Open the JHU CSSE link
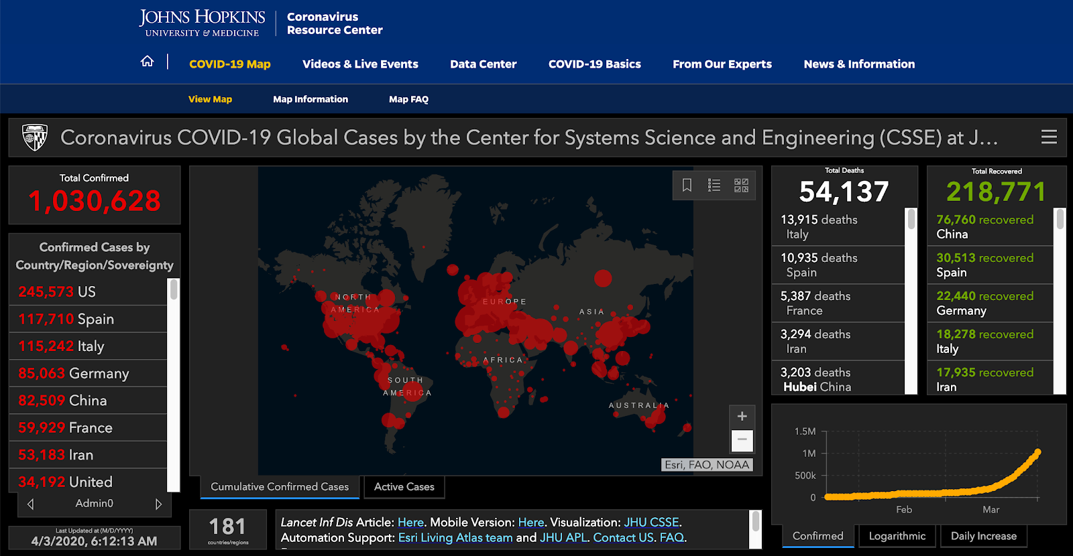 [x=652, y=523]
